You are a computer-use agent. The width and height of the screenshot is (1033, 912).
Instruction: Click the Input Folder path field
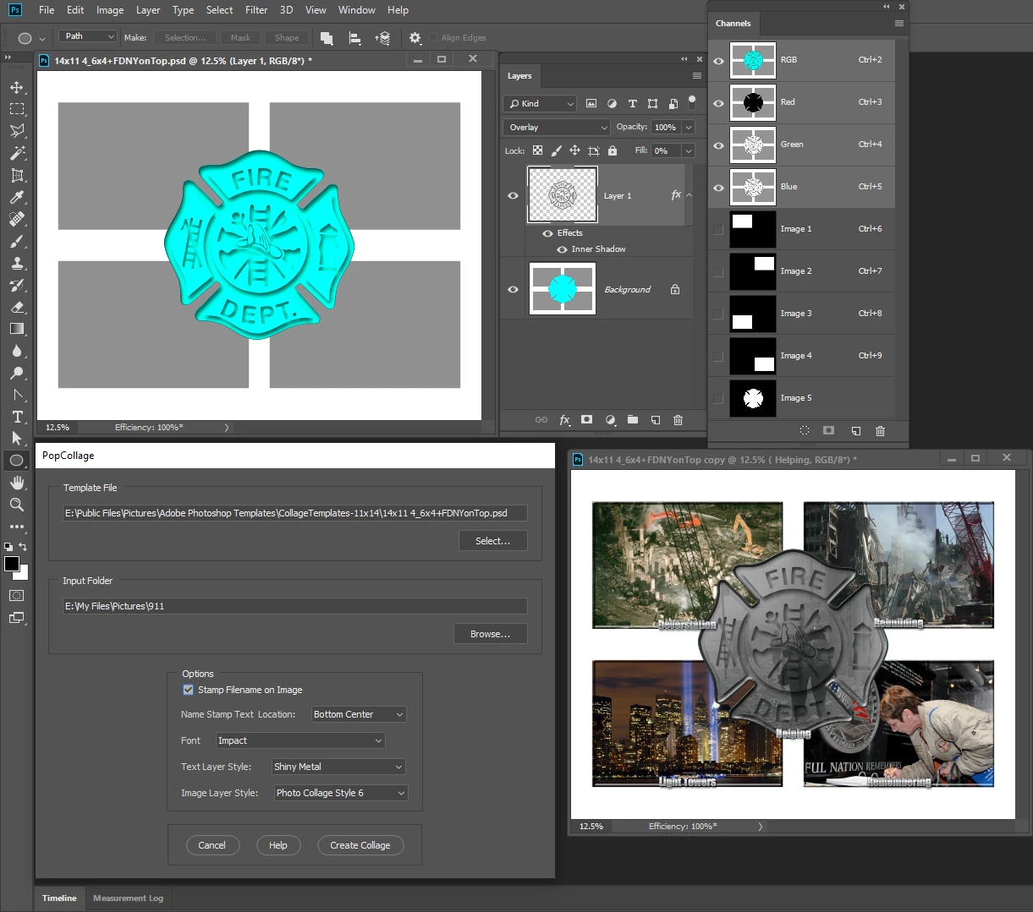point(295,606)
